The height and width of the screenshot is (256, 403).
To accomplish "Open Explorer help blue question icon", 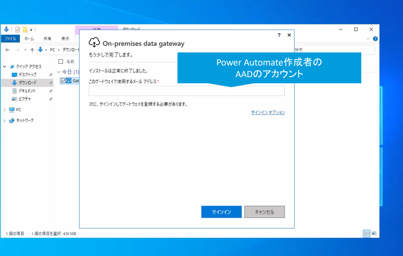I will 375,39.
